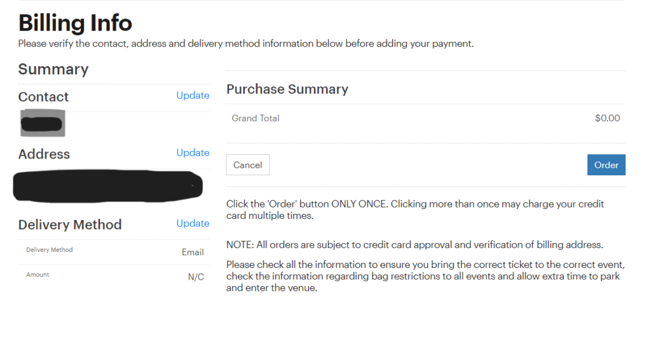Select the Grand Total label
The height and width of the screenshot is (344, 651).
click(x=256, y=118)
